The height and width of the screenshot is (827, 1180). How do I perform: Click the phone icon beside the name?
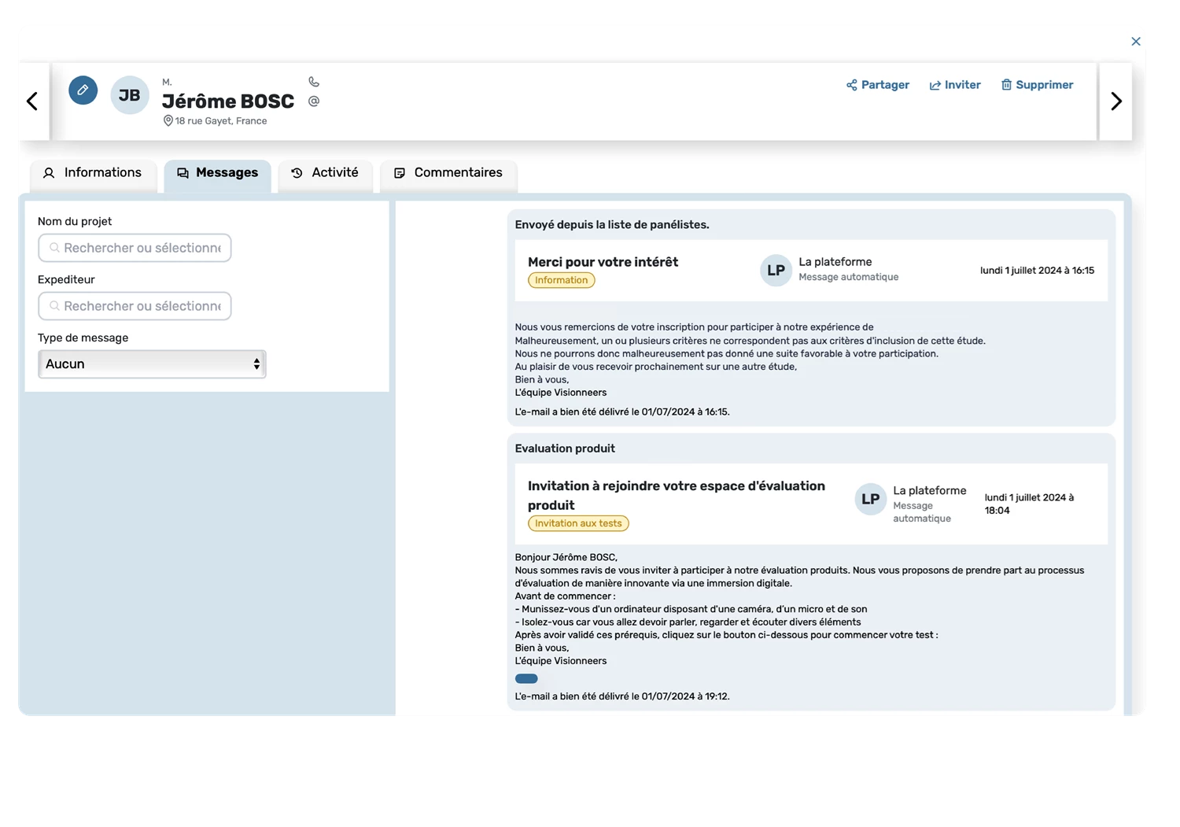click(314, 82)
